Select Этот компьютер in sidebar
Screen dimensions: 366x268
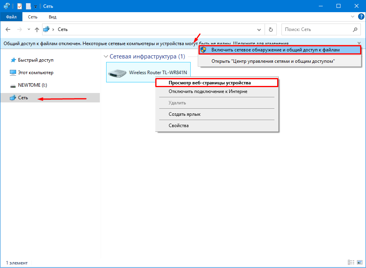tap(35, 73)
